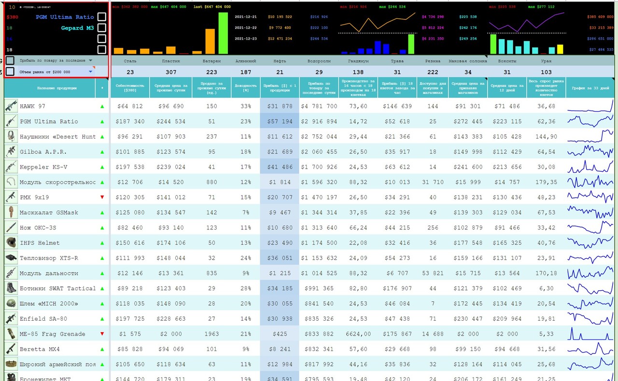Click the 53 821 availability cell

pyautogui.click(x=433, y=273)
